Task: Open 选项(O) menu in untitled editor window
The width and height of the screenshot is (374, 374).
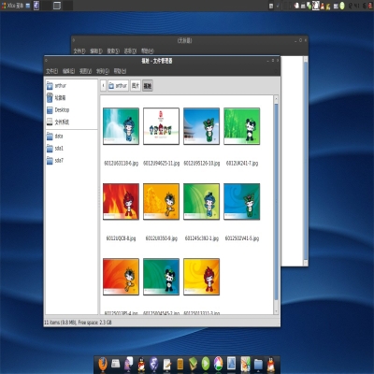Action: [130, 50]
